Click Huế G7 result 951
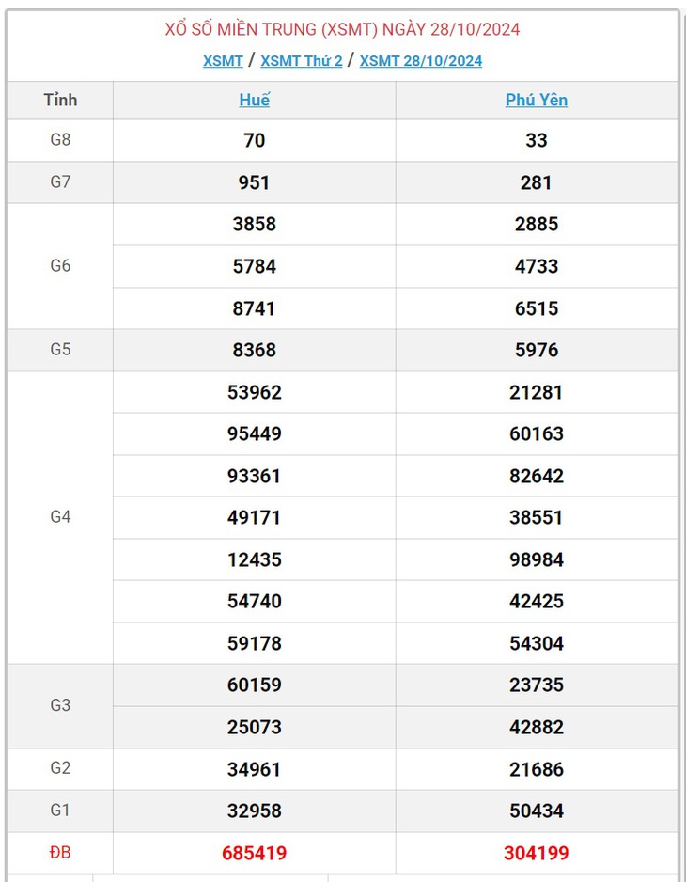Viewport: 686px width, 882px height. (x=254, y=182)
